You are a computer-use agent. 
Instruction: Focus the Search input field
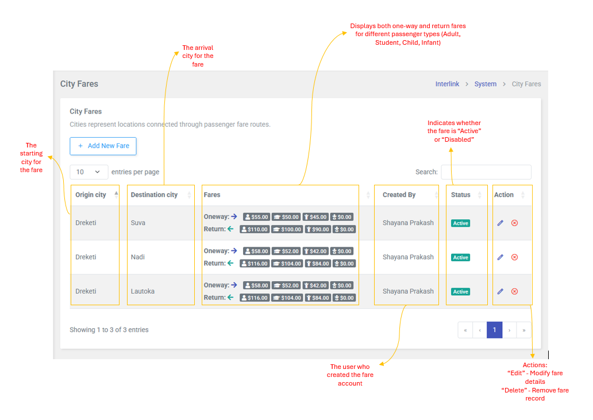pos(486,172)
